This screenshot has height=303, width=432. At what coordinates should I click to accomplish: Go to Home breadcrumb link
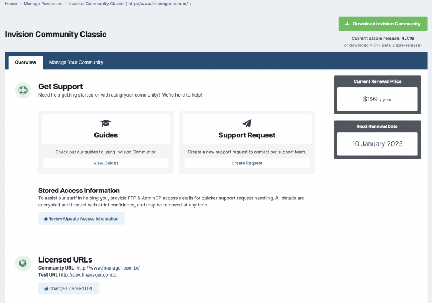tap(11, 4)
